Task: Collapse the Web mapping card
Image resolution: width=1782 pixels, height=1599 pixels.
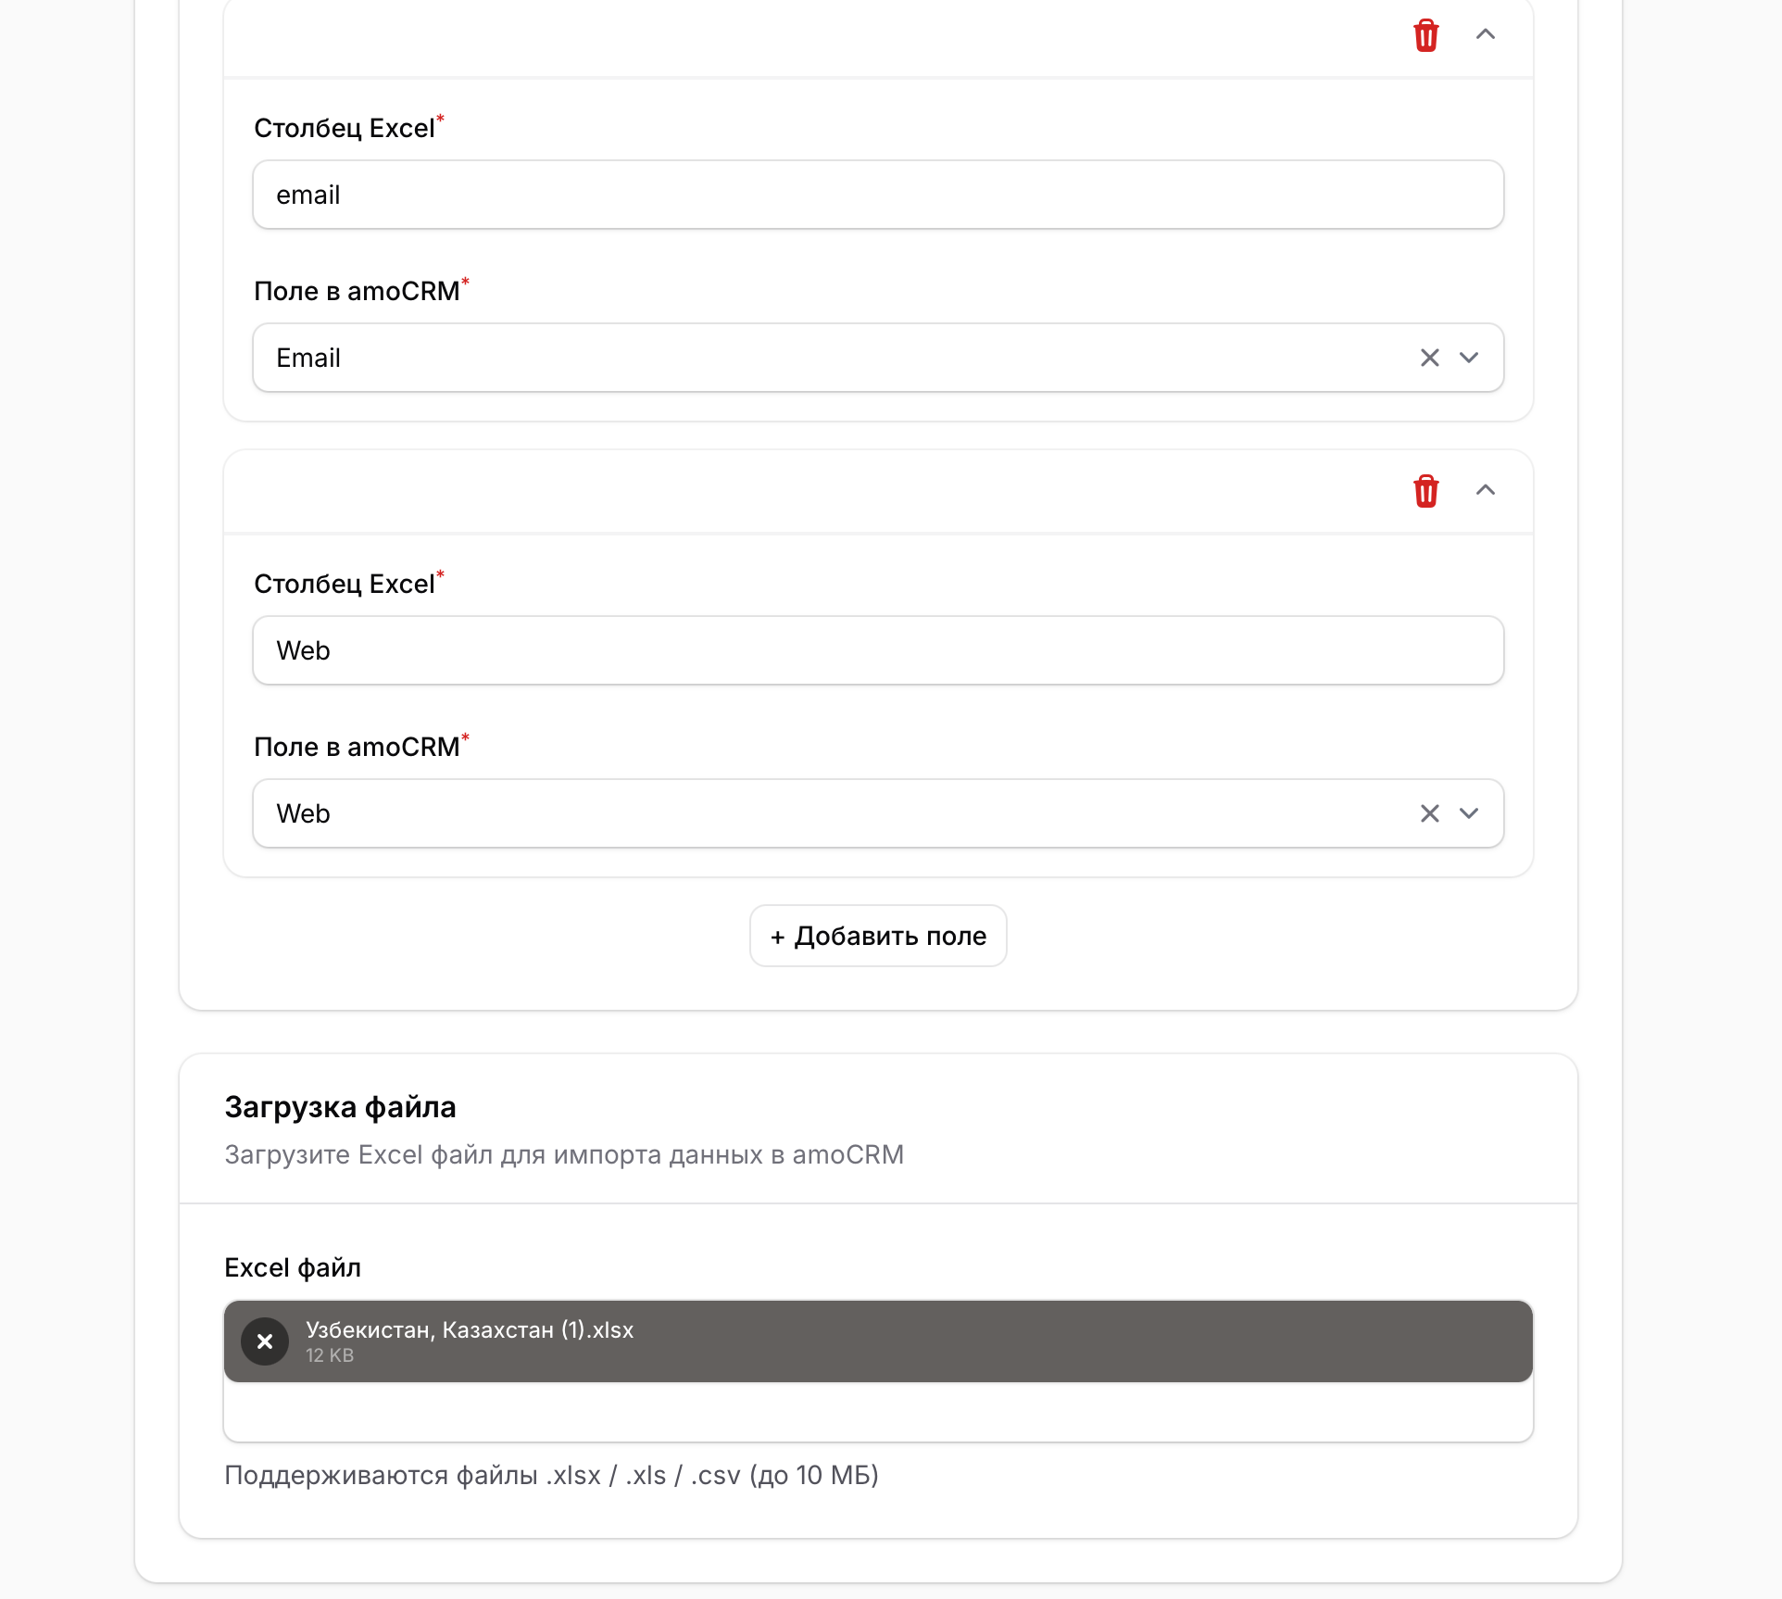Action: 1485,491
